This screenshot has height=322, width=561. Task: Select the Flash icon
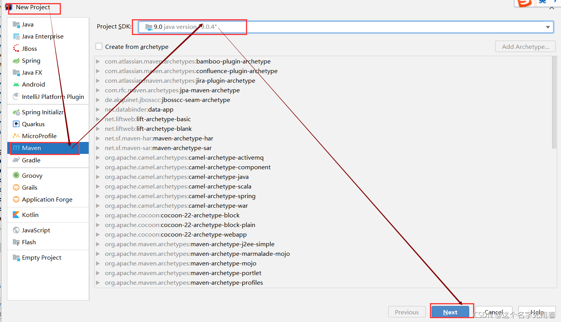[x=16, y=242]
